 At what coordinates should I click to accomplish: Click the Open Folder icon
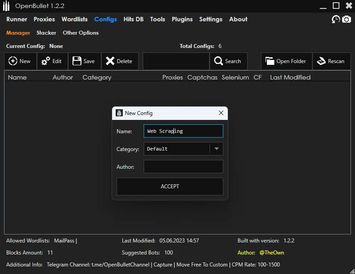(270, 61)
